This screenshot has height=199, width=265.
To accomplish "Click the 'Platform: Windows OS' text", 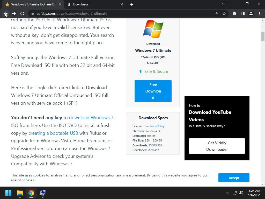I will point(147,131).
